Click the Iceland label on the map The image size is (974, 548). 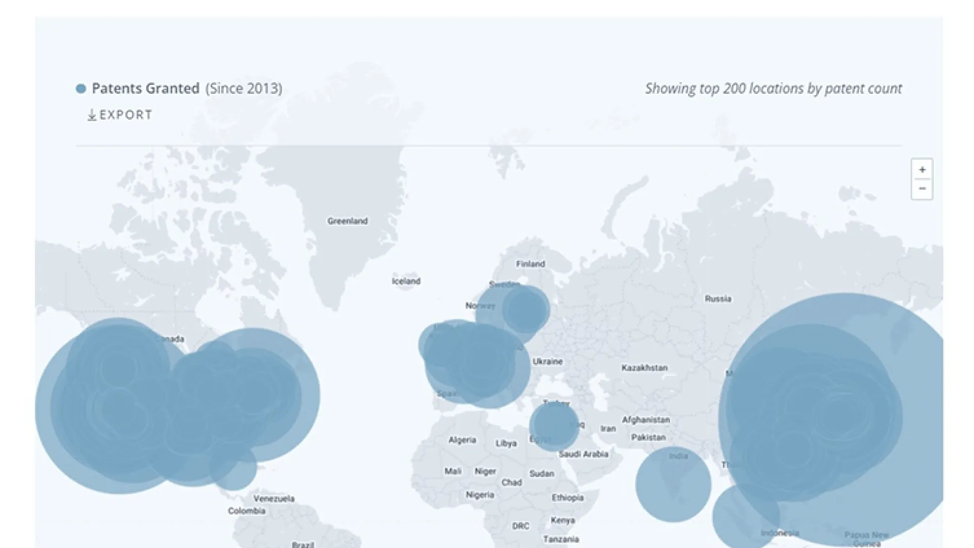pyautogui.click(x=406, y=281)
